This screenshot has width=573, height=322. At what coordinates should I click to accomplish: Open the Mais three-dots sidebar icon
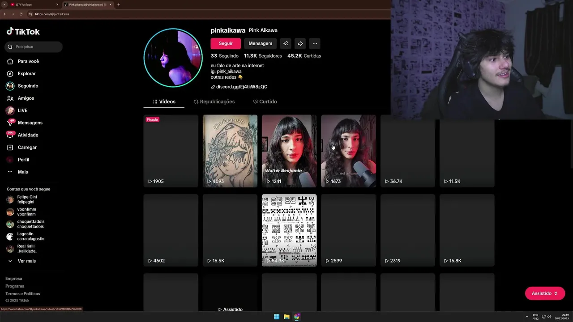(10, 172)
